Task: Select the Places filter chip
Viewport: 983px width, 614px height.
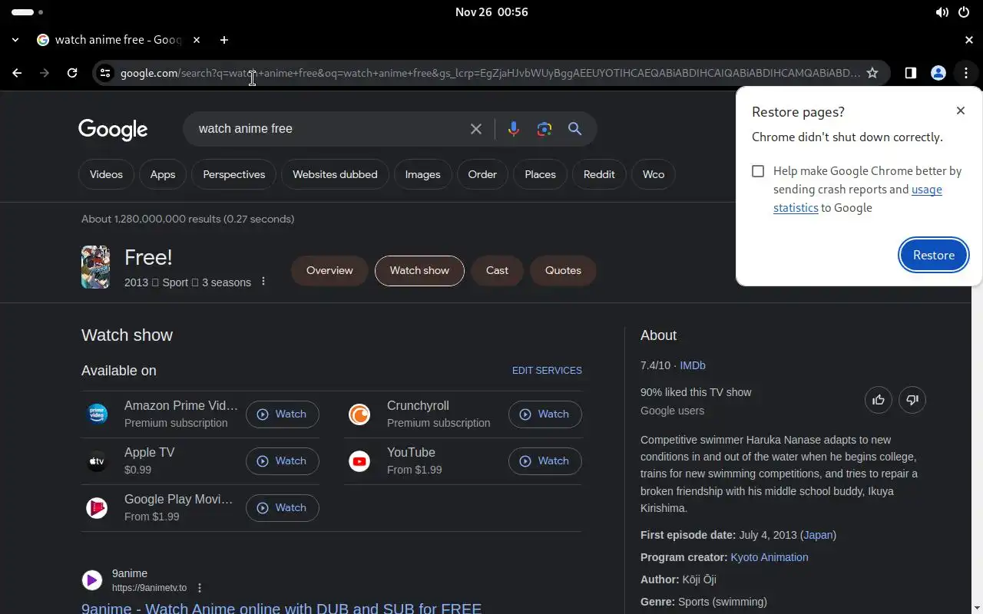Action: pos(541,174)
